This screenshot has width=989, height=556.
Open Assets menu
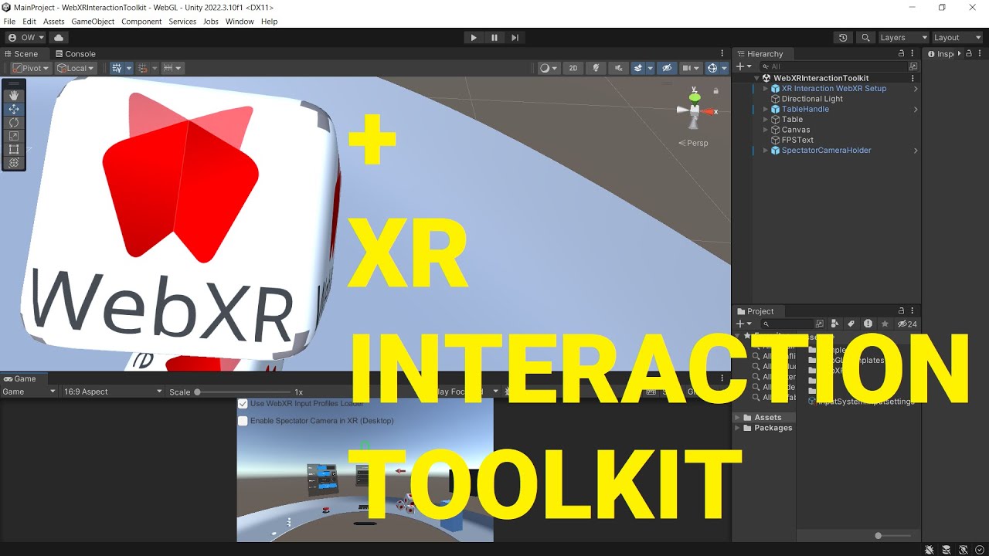point(54,22)
